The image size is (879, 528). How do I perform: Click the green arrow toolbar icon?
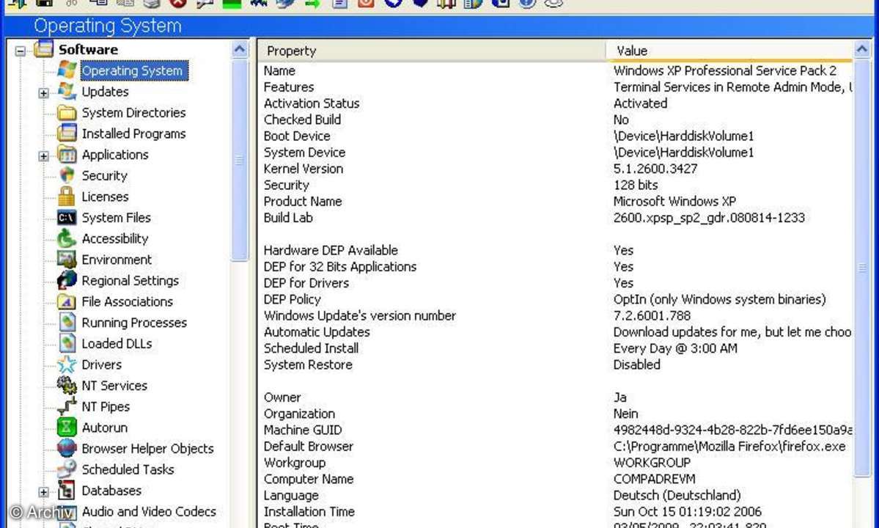pos(312,4)
